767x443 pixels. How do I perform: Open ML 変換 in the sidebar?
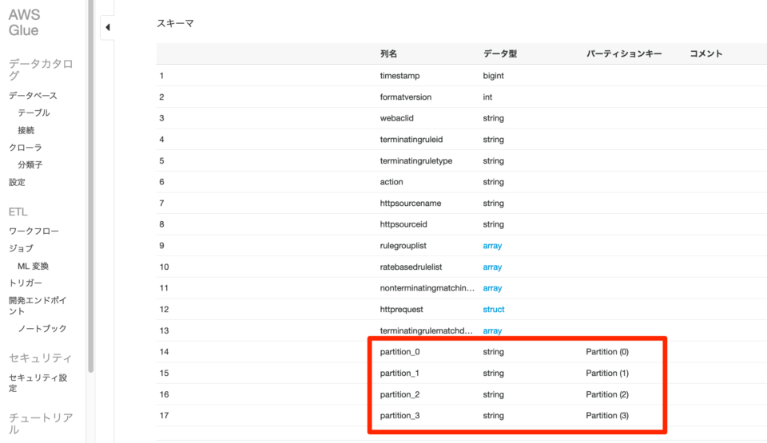[x=34, y=266]
